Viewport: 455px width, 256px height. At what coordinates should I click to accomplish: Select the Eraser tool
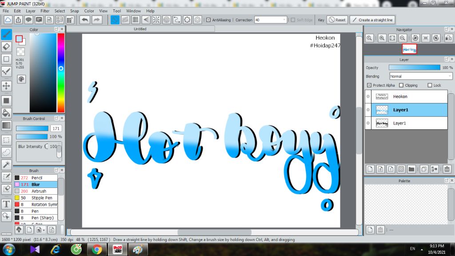pyautogui.click(x=6, y=46)
